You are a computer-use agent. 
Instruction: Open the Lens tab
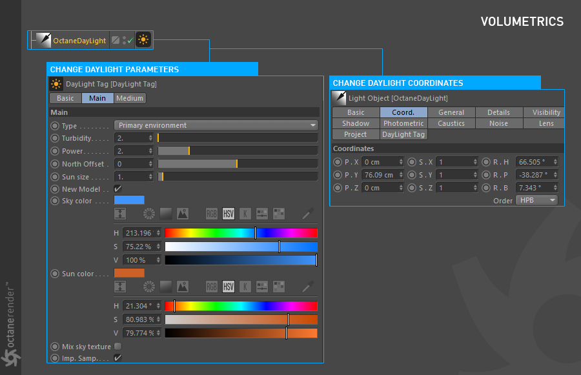point(544,123)
